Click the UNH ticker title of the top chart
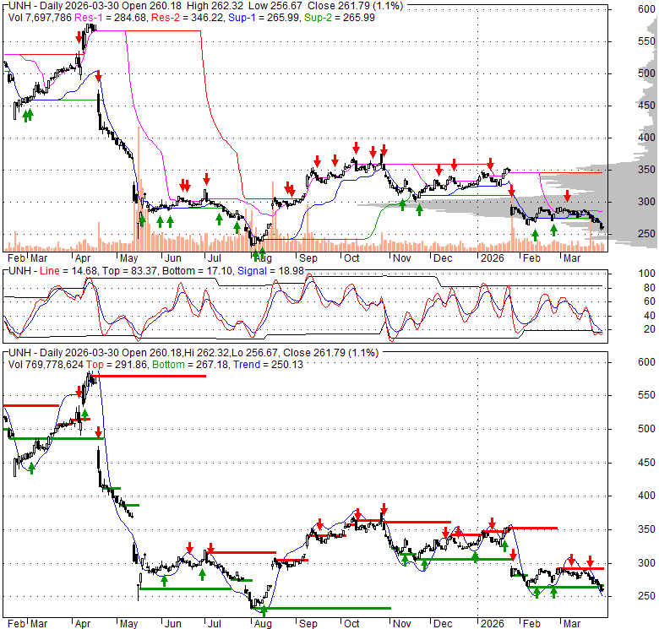659x629 pixels. [18, 6]
